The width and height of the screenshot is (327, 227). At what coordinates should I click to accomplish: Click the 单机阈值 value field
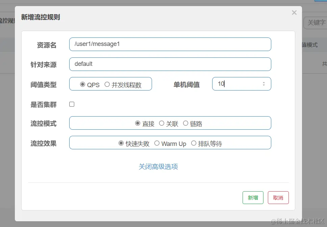point(236,84)
